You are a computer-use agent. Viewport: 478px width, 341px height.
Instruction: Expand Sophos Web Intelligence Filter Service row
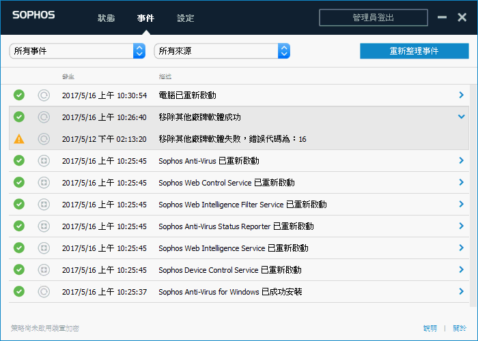coord(462,205)
